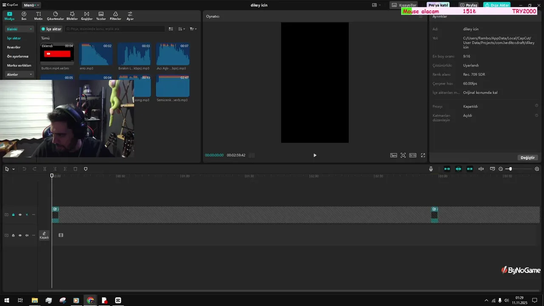Click the timeline cover-fit icon

(493, 169)
